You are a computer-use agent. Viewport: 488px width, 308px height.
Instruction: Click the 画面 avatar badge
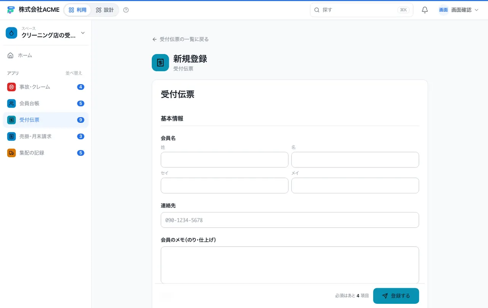[443, 10]
